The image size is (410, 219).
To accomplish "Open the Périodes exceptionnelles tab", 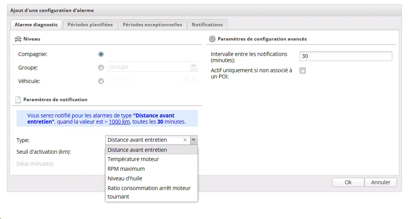I will coord(152,25).
